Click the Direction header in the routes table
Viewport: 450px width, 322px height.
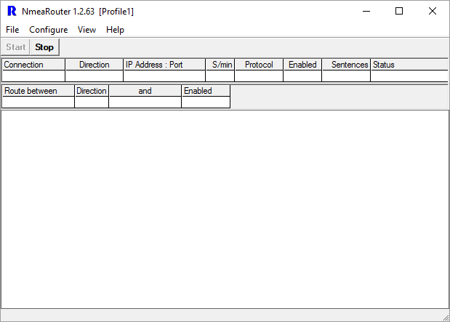(92, 91)
